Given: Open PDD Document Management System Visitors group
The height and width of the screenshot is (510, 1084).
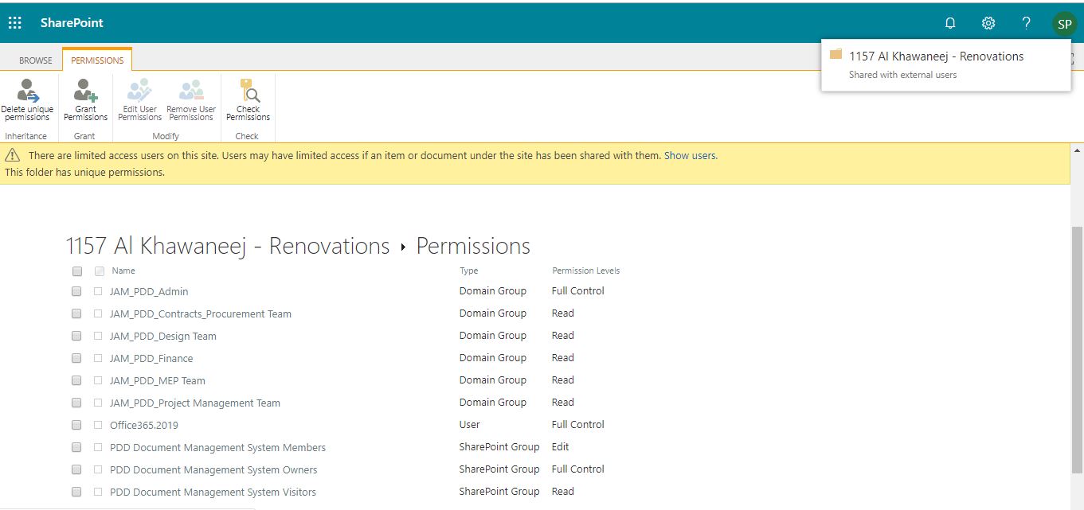Looking at the screenshot, I should (x=213, y=492).
